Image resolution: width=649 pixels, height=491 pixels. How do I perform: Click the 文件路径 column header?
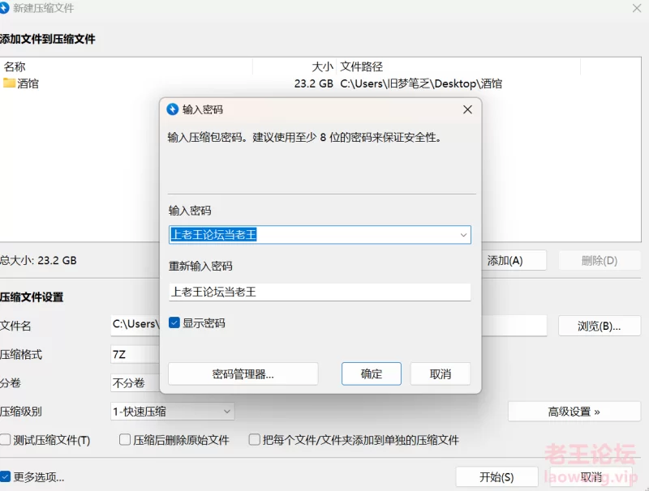pos(458,66)
